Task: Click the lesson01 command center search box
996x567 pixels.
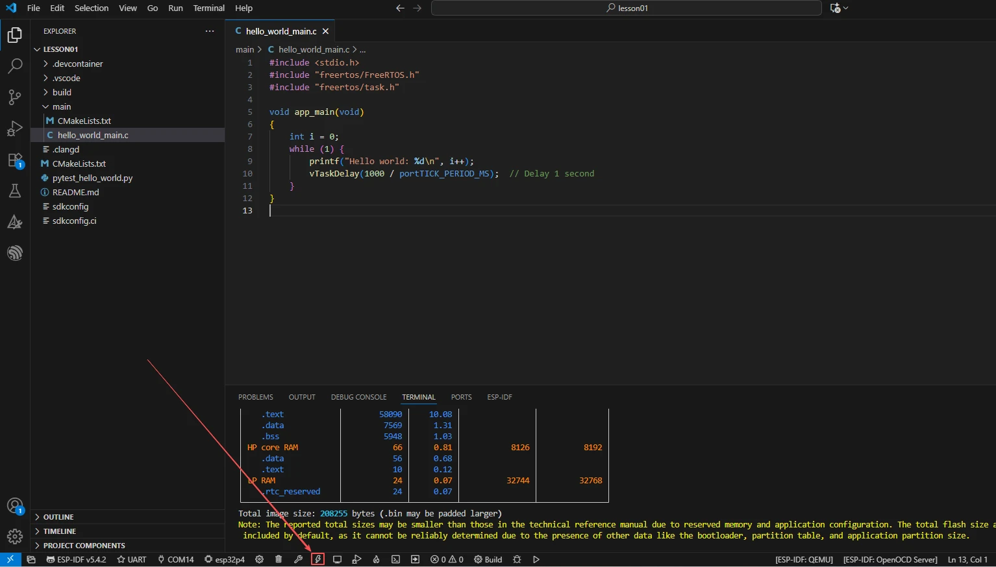Action: [x=626, y=8]
